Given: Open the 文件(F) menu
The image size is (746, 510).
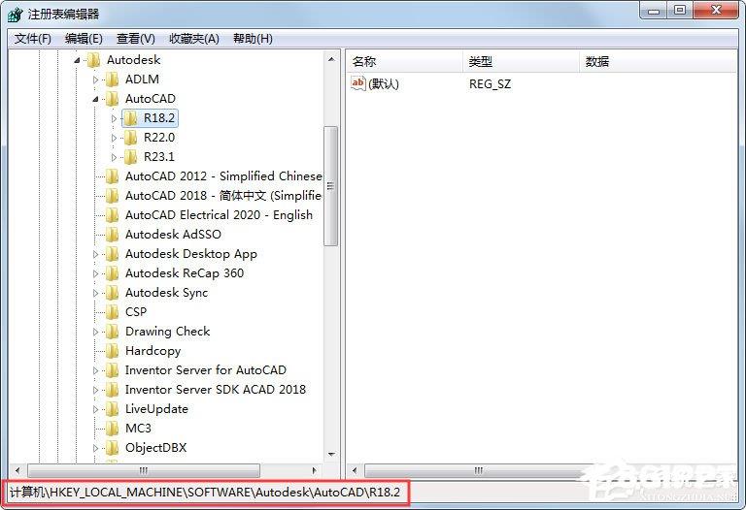Looking at the screenshot, I should pos(33,39).
